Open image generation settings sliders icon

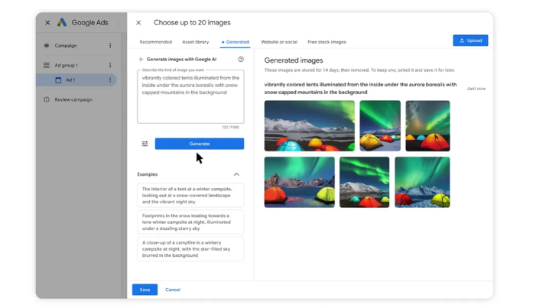[145, 144]
